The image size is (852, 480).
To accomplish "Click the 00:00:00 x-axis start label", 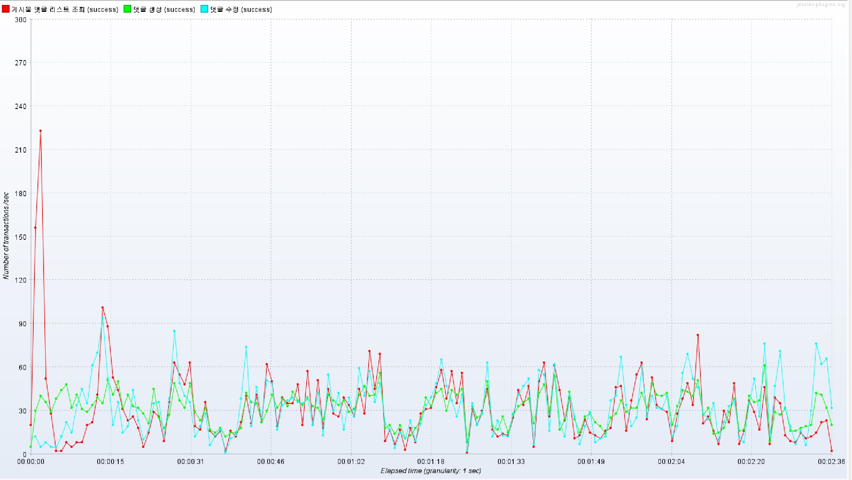I will coord(31,462).
